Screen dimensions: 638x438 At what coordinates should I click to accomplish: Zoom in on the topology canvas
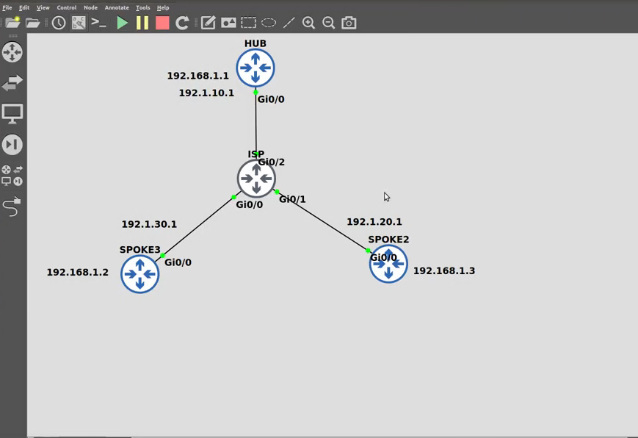(x=308, y=23)
